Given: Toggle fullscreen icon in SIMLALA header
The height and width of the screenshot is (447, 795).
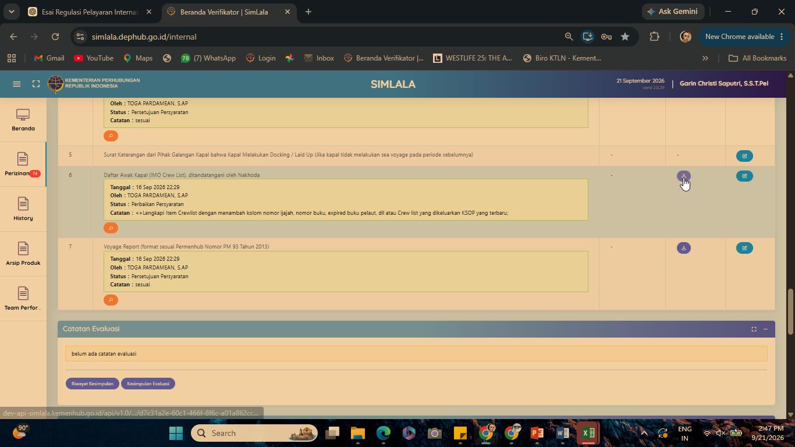Looking at the screenshot, I should (36, 84).
